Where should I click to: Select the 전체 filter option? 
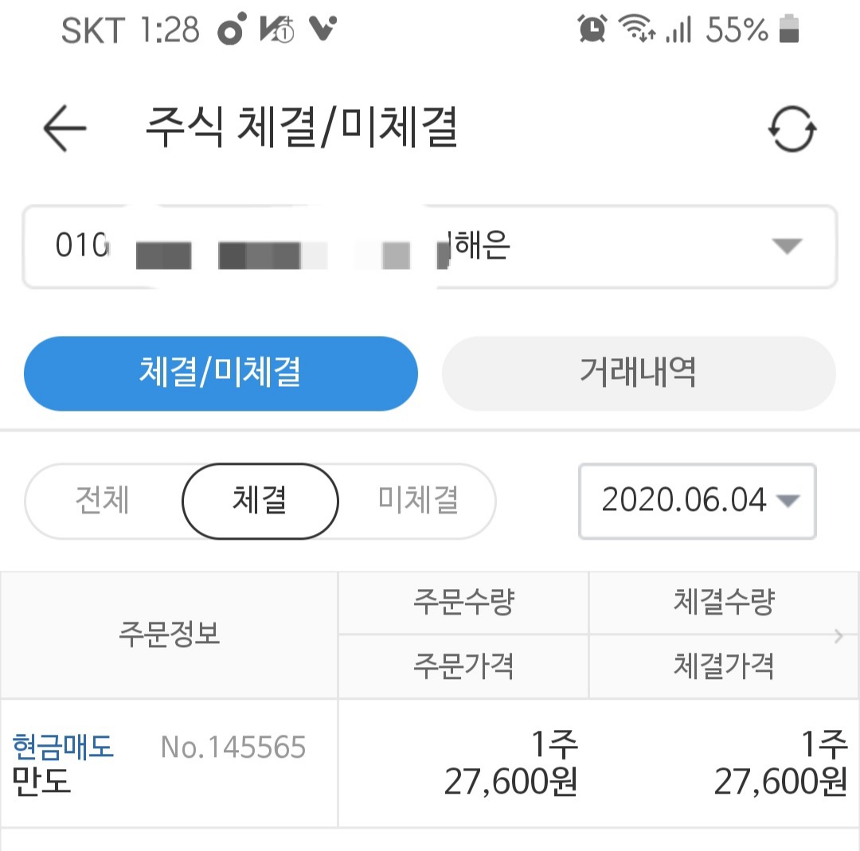[x=103, y=501]
